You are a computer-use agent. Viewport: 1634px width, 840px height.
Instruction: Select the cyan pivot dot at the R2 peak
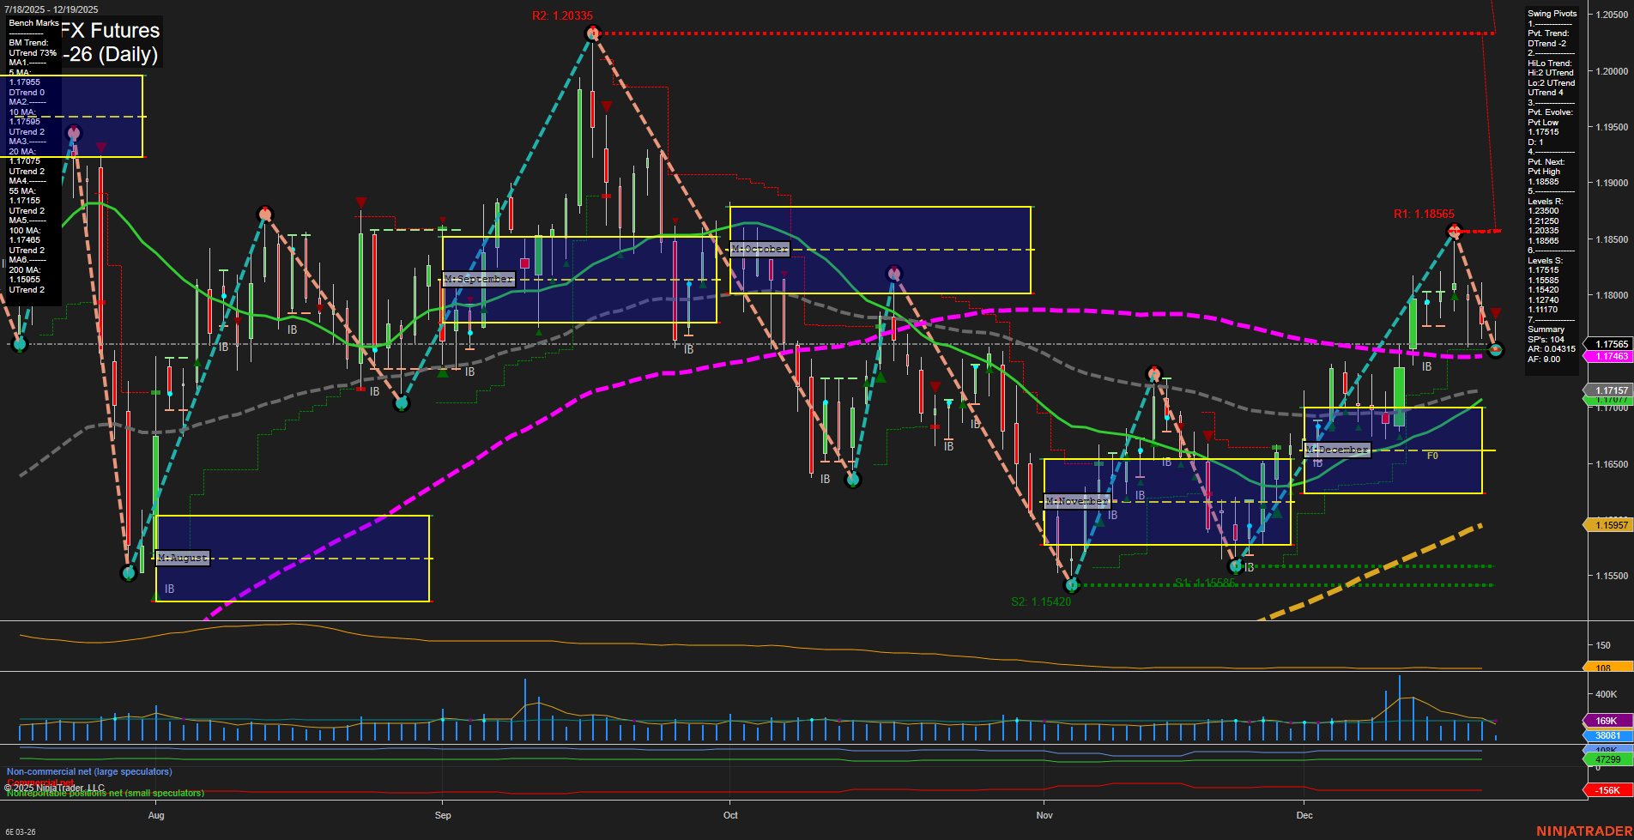pos(592,32)
